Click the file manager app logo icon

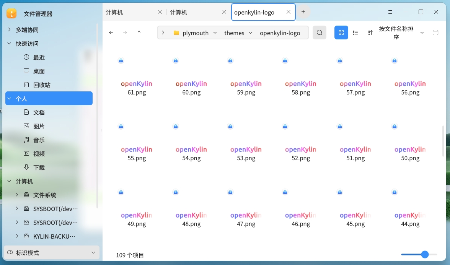(x=11, y=13)
